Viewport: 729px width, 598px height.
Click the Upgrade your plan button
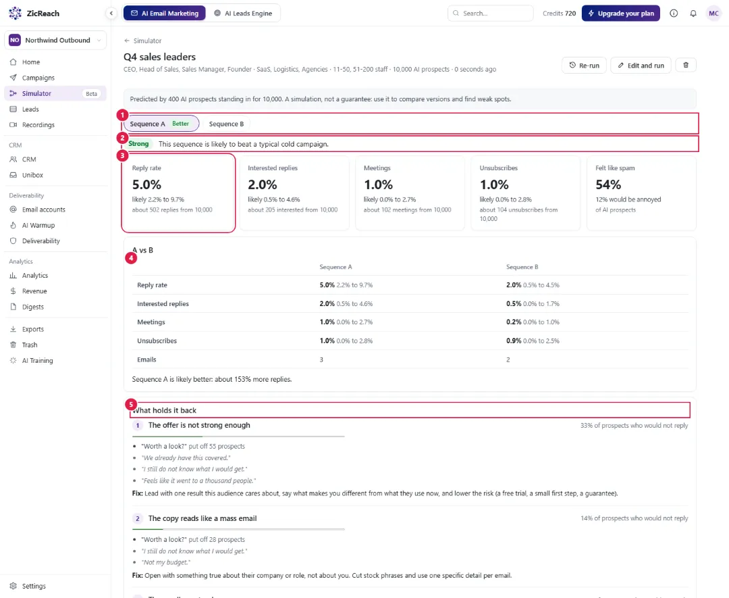click(621, 13)
